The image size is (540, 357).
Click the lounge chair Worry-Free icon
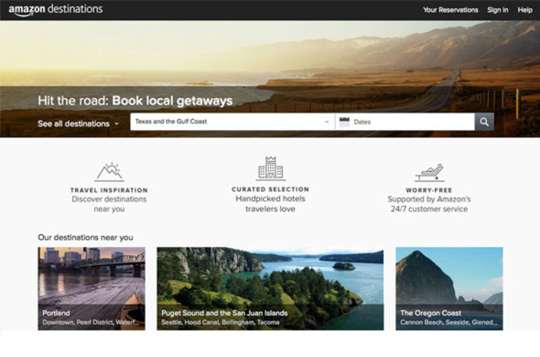429,172
